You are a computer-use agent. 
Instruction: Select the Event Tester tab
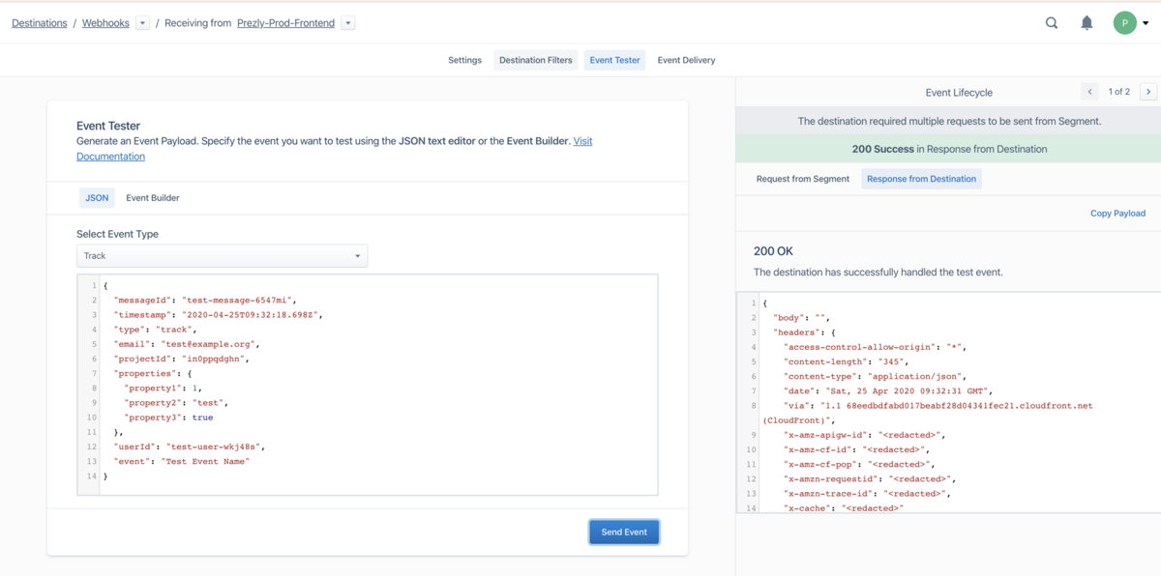[x=614, y=60]
